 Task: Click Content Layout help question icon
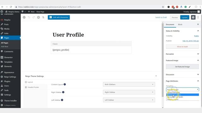(65, 84)
